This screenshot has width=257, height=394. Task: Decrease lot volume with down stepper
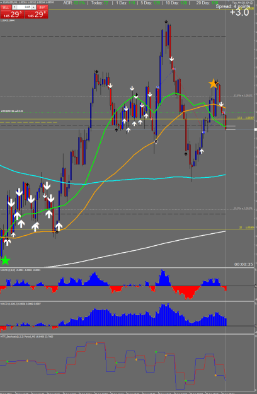point(14,7)
